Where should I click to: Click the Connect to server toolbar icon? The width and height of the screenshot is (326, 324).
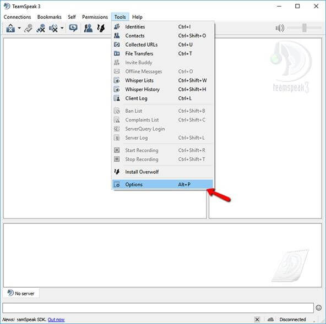point(10,28)
